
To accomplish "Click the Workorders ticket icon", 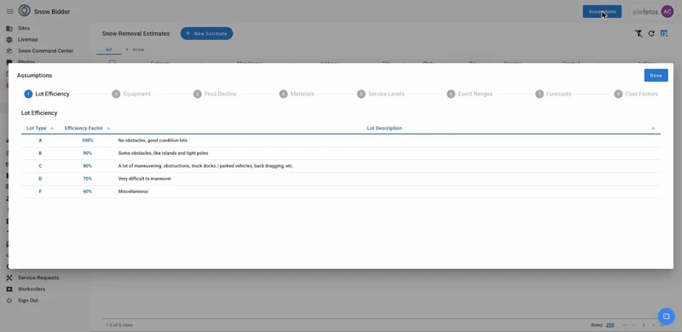I will click(x=9, y=289).
